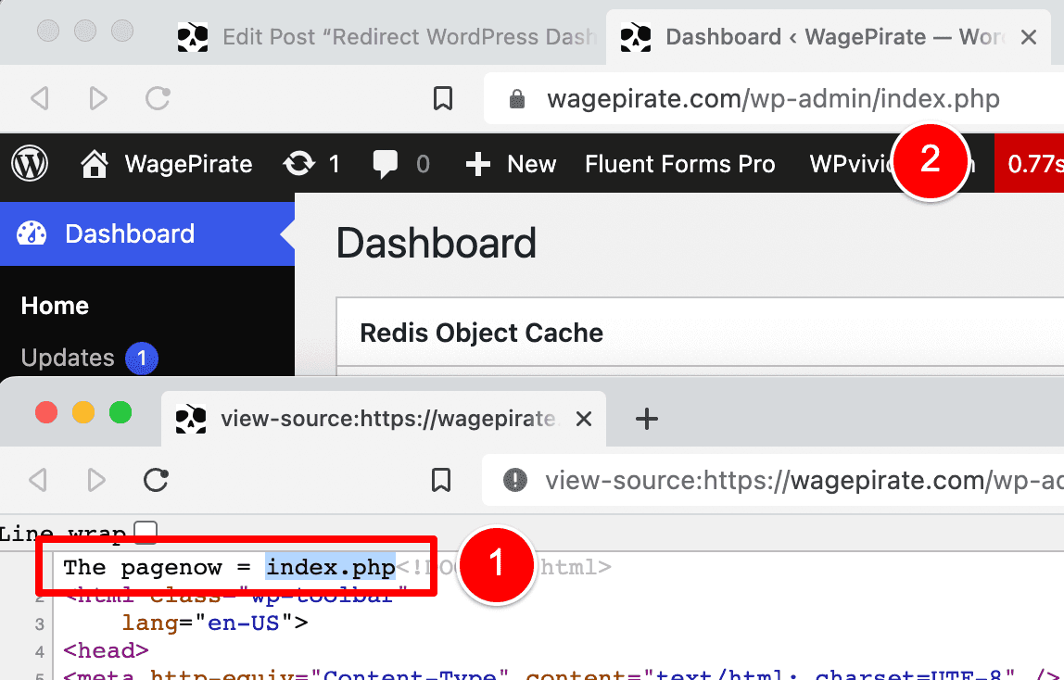Open the WagePirate site home icon
1064x680 pixels.
[x=95, y=163]
